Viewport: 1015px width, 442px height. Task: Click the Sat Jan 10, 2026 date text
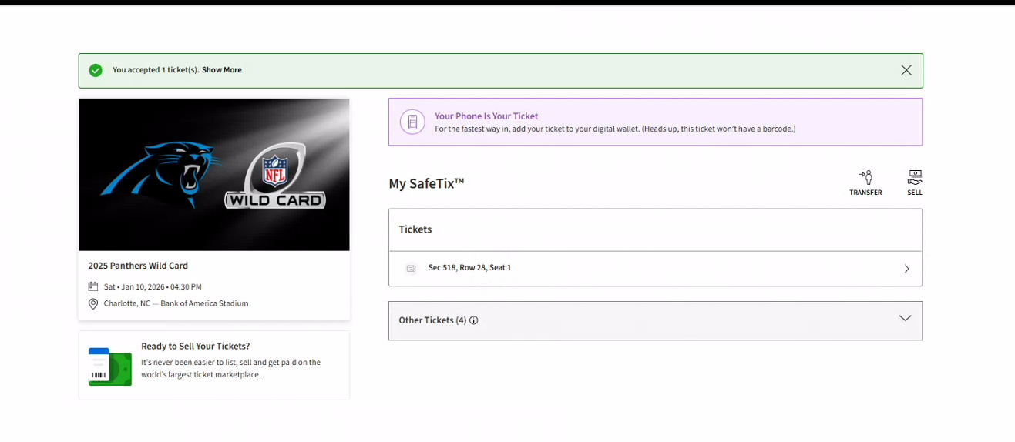click(153, 286)
